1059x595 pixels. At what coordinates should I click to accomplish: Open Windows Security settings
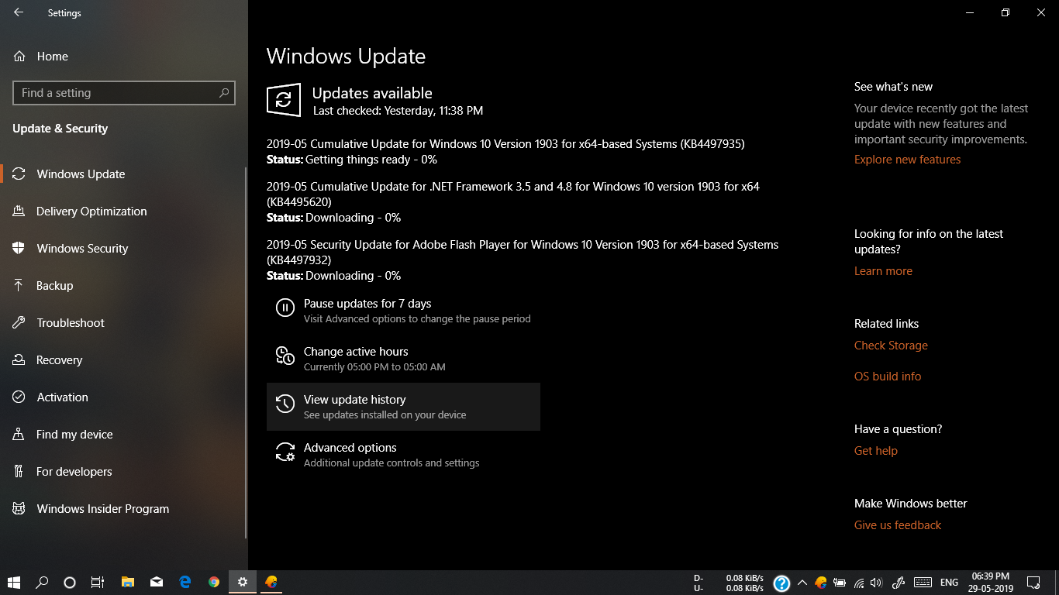click(x=82, y=248)
